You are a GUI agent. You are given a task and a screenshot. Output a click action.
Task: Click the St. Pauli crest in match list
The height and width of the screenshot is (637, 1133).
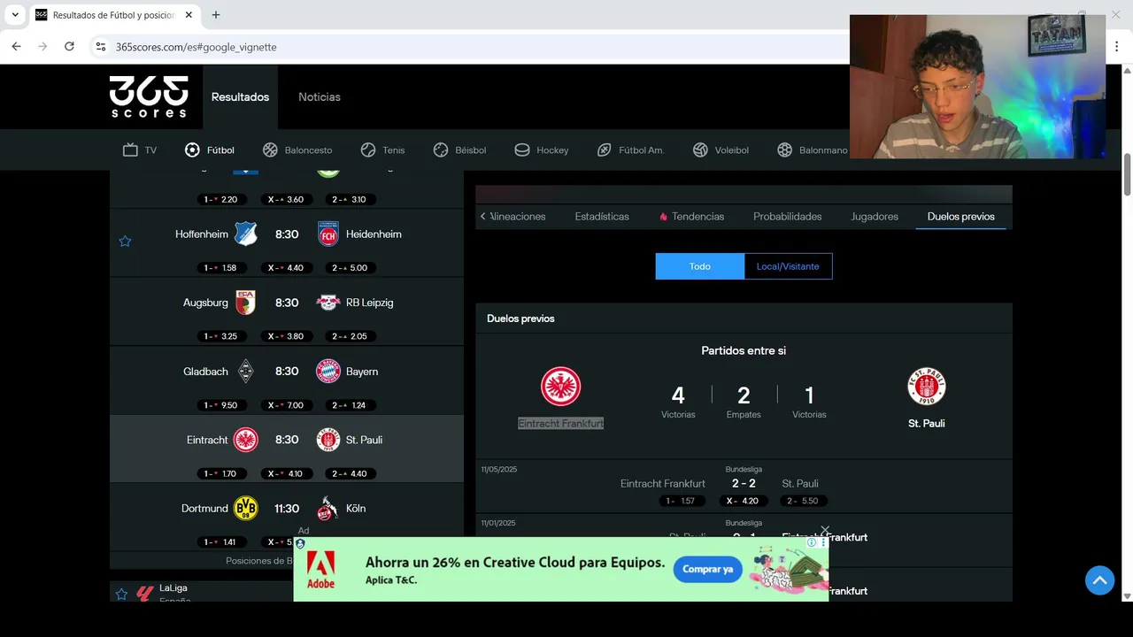coord(328,440)
